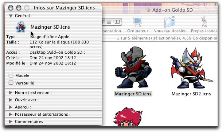This screenshot has width=222, height=132.
Task: Collapse the Général section
Action: (x=11, y=16)
